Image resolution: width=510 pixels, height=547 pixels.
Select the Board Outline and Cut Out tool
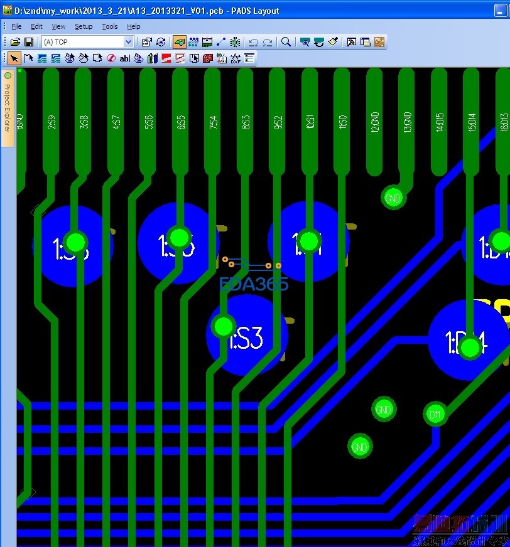click(97, 58)
